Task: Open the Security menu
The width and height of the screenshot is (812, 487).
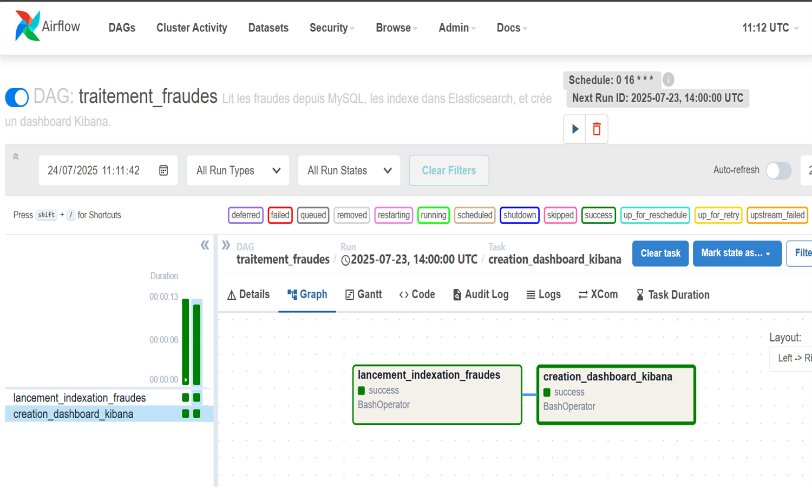Action: [331, 28]
